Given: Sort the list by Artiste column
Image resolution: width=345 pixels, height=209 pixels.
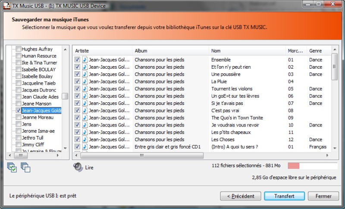Looking at the screenshot, I should click(103, 51).
